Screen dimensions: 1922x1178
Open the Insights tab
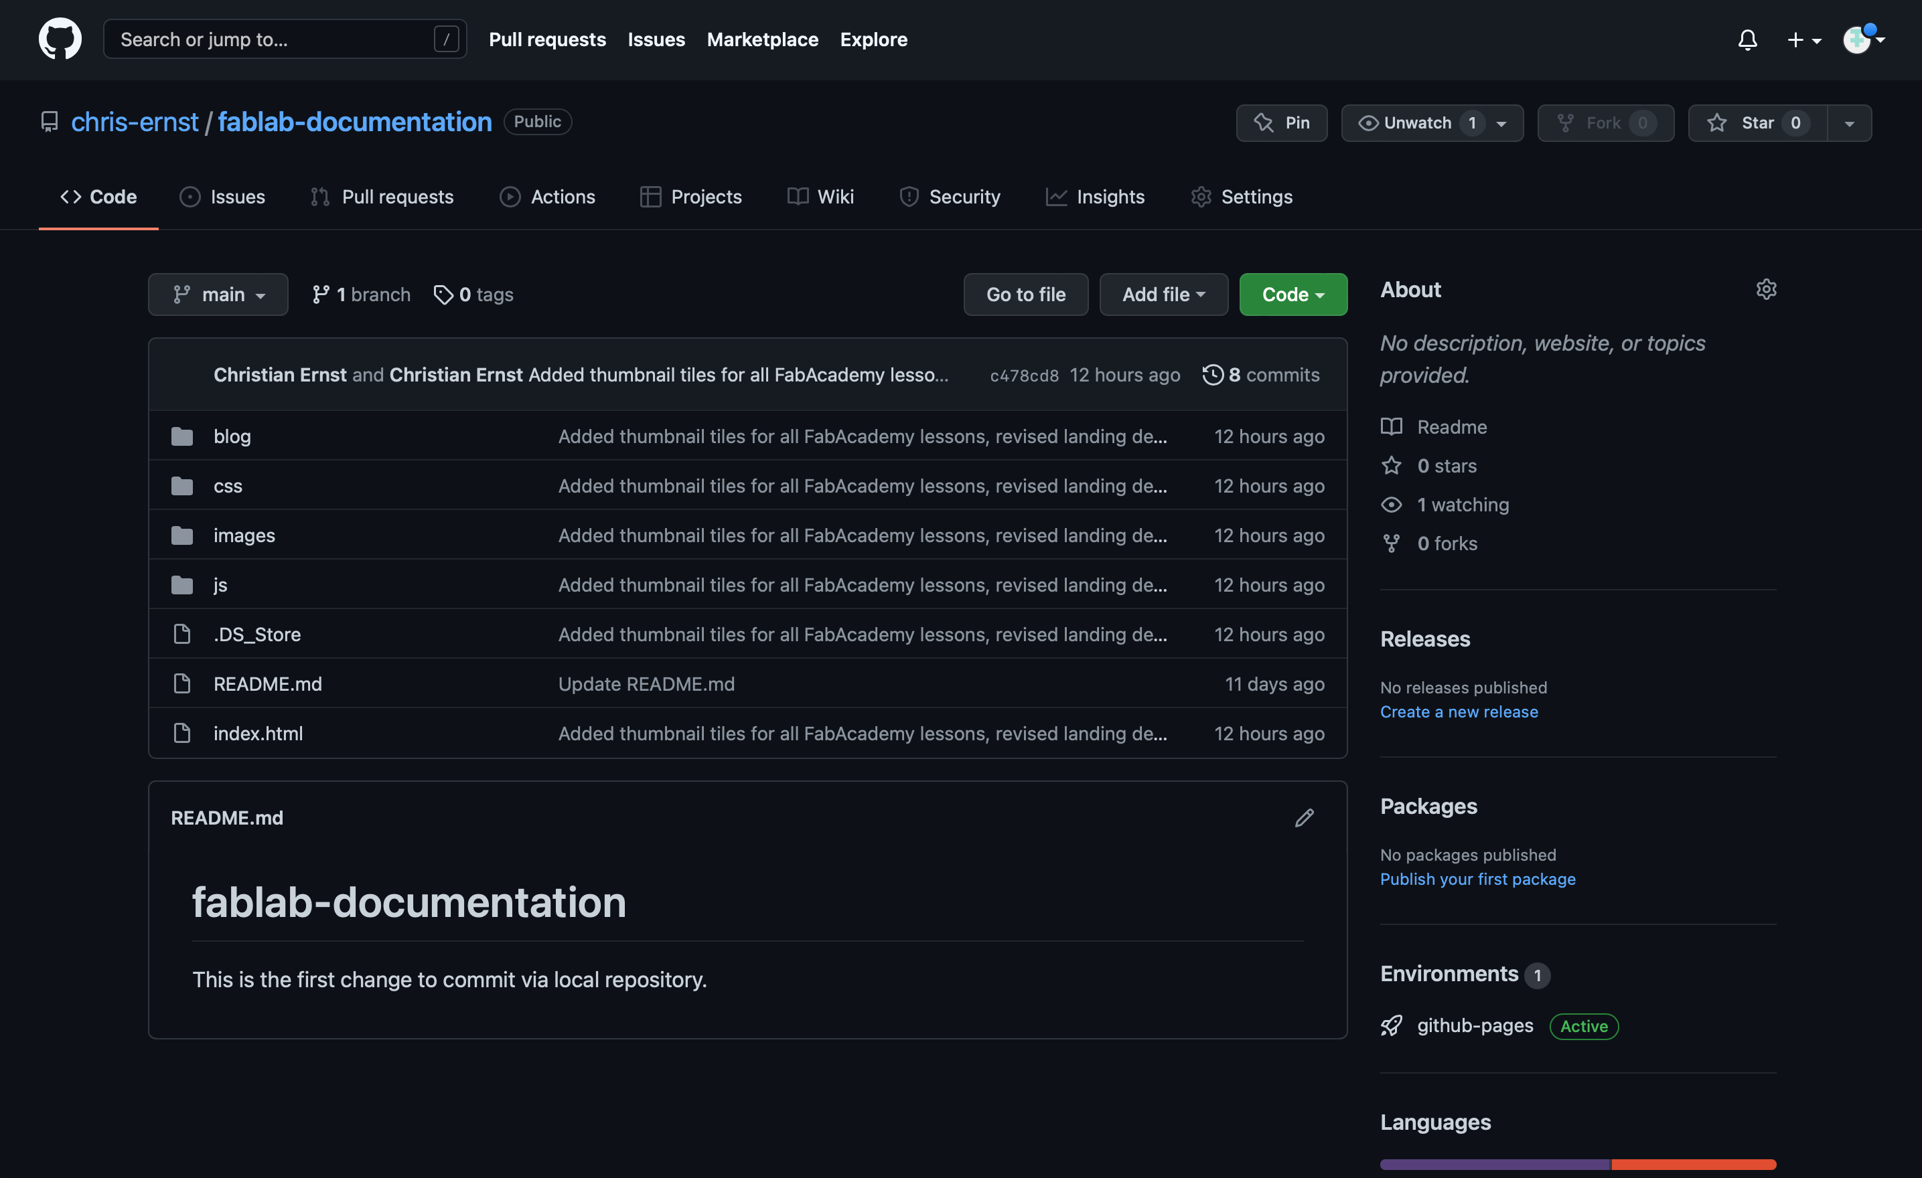[x=1095, y=197]
